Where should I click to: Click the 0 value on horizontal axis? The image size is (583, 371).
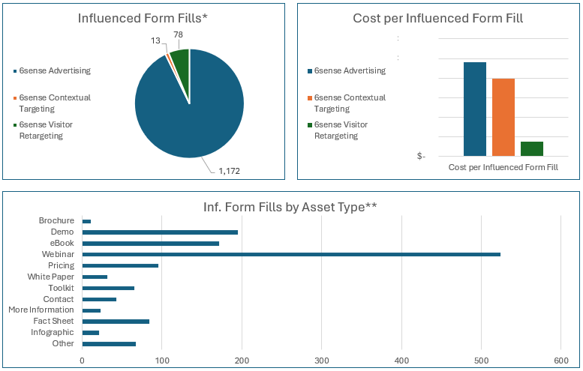tap(83, 361)
